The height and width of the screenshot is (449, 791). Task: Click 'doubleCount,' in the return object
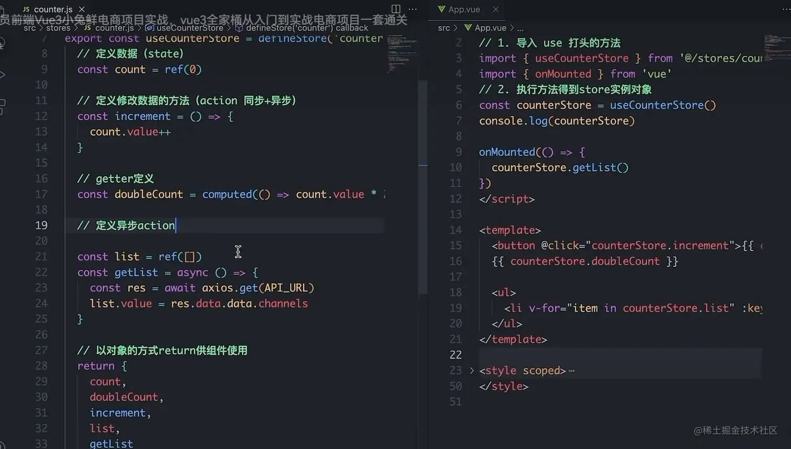(x=127, y=397)
